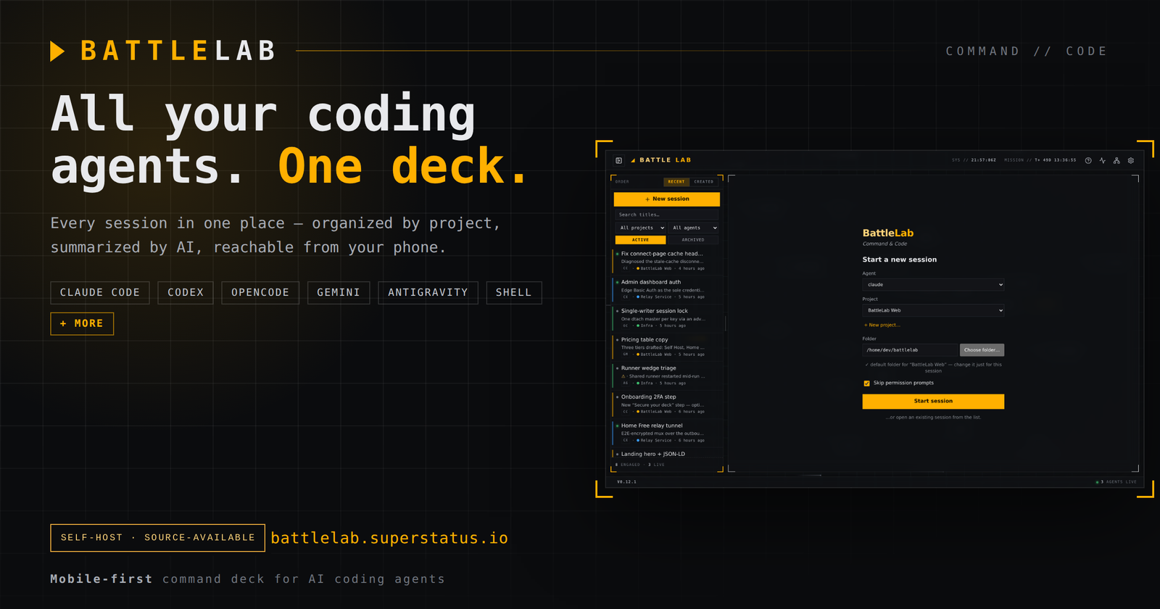Open the network nodes icon
This screenshot has width=1160, height=609.
tap(1116, 160)
